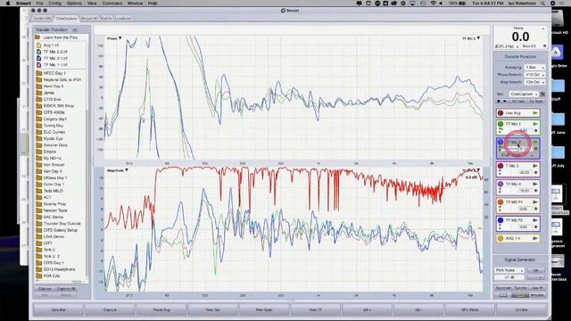Image resolution: width=571 pixels, height=321 pixels.
Task: Click the Reset Avg button in the bottom bar
Action: click(x=161, y=309)
